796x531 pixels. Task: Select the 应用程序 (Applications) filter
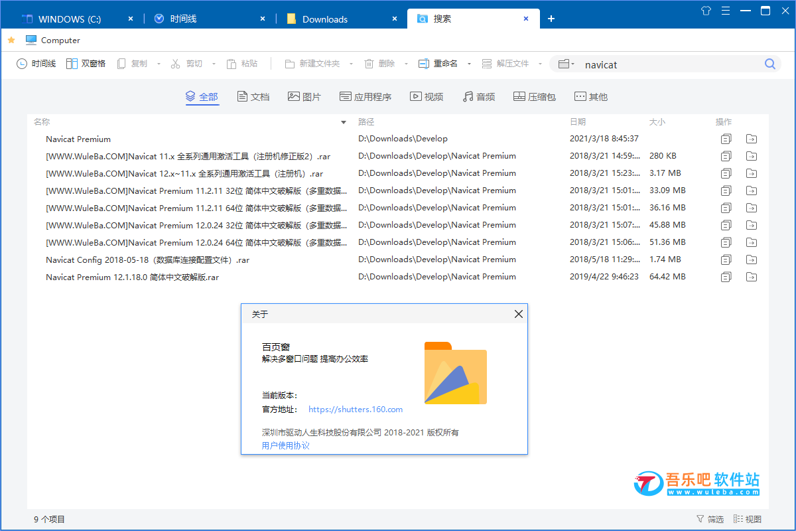pyautogui.click(x=365, y=97)
